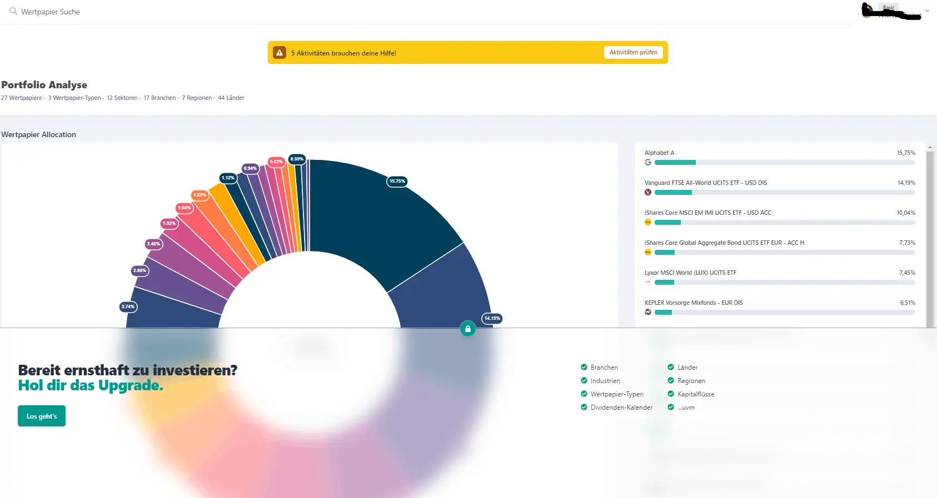937x498 pixels.
Task: Click the 1.62% chart segment label
Action: click(200, 195)
